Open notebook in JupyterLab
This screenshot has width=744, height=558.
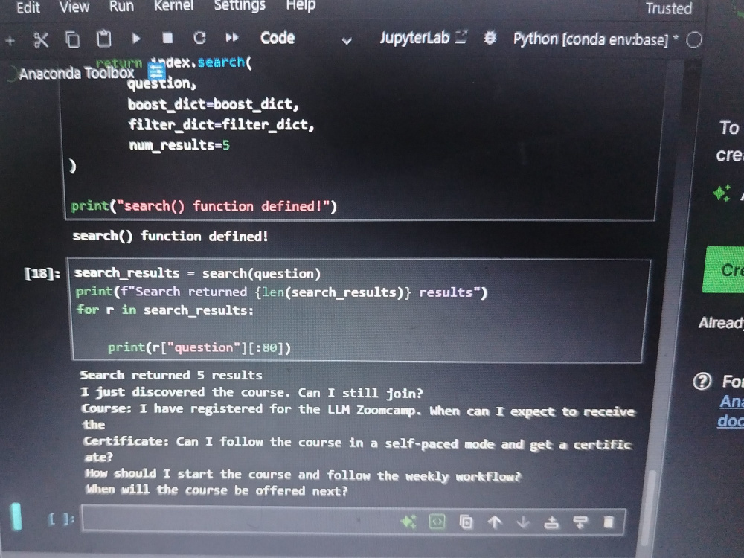(423, 38)
